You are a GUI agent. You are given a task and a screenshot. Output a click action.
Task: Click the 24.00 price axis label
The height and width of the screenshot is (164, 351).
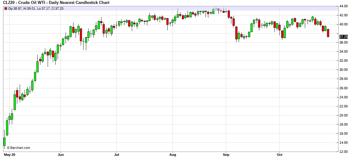pos(344,97)
